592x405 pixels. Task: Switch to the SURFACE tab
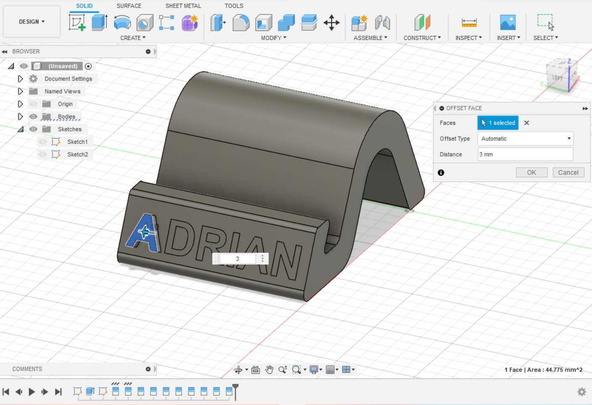point(129,6)
